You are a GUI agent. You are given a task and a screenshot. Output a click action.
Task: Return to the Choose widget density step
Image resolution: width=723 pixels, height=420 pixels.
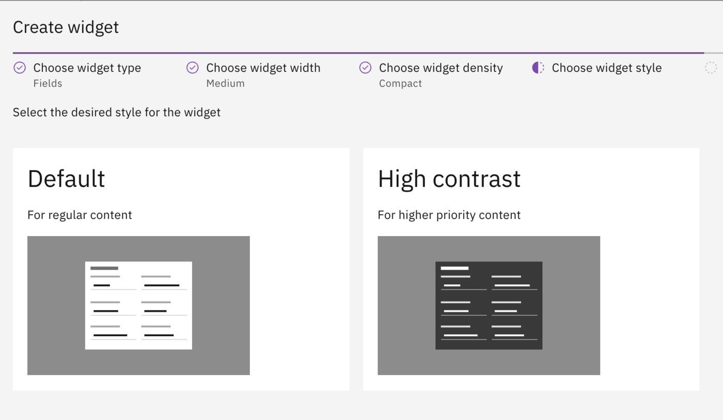pyautogui.click(x=441, y=68)
